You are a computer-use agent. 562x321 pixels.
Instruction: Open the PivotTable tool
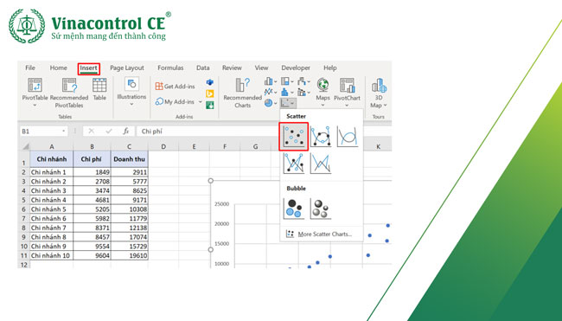tap(35, 92)
